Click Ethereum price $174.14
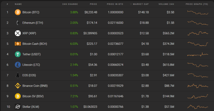The height and width of the screenshot is (111, 214). click(x=92, y=23)
